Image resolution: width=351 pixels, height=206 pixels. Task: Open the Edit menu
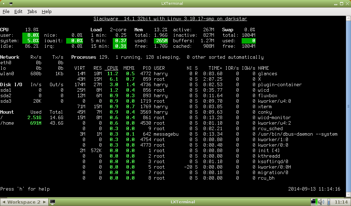point(18,11)
